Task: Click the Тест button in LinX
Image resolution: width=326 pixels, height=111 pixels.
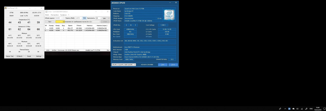Action: click(x=50, y=22)
